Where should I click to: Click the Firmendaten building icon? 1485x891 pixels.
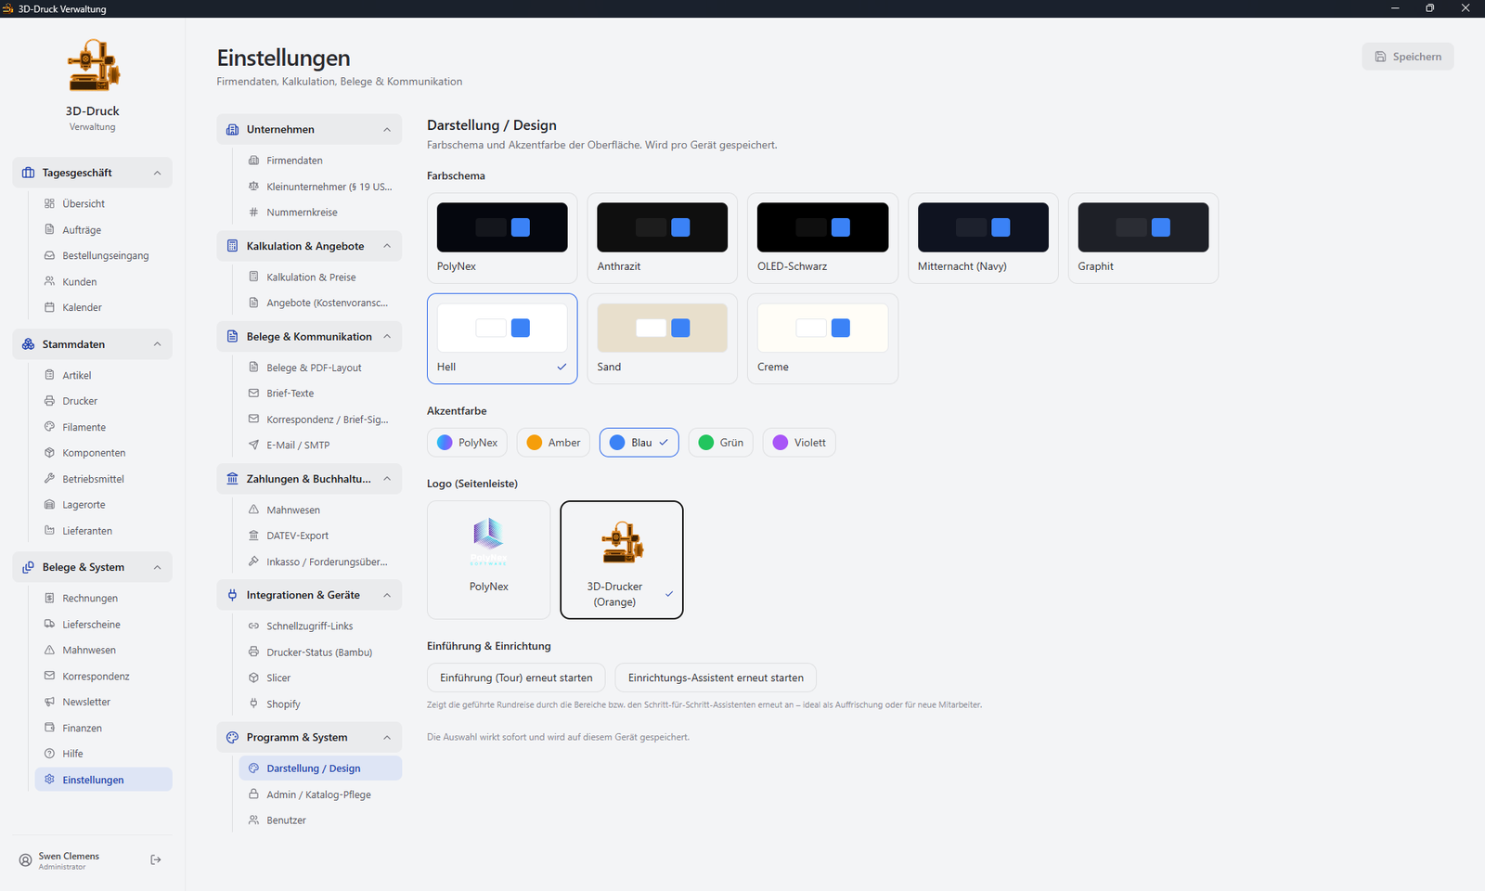[253, 161]
